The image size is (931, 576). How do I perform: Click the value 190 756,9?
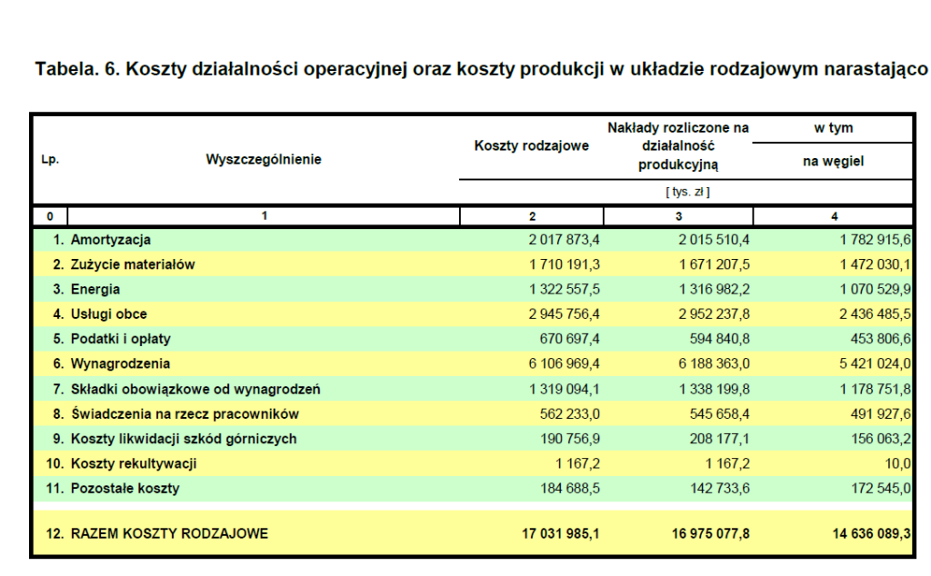tap(569, 439)
